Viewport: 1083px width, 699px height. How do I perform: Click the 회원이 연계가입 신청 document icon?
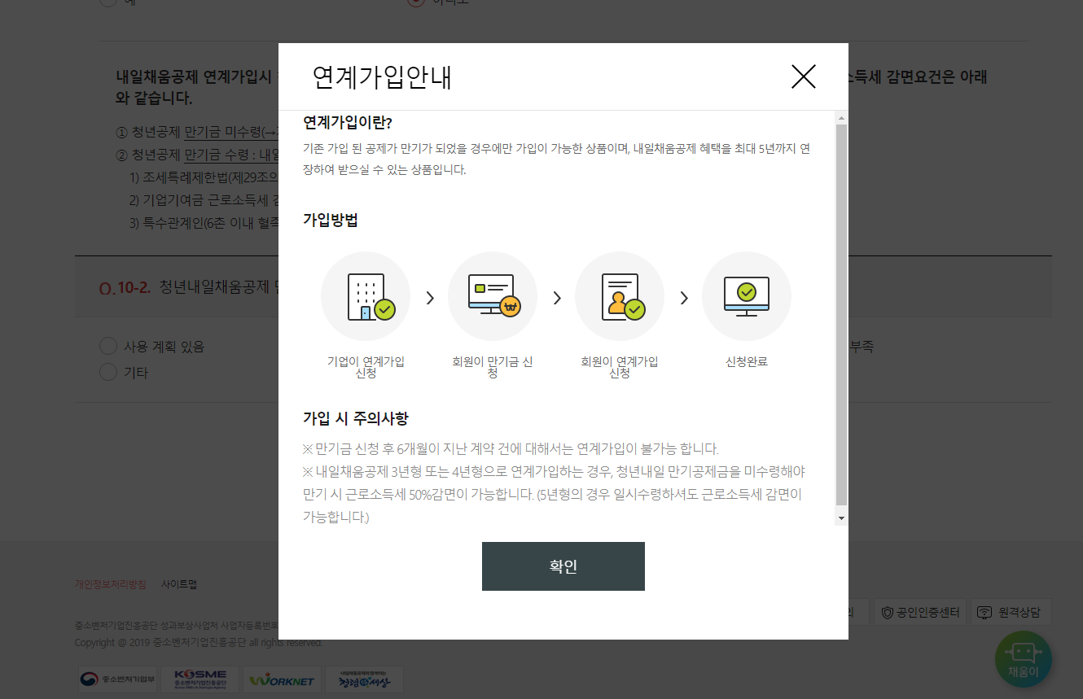(x=620, y=296)
